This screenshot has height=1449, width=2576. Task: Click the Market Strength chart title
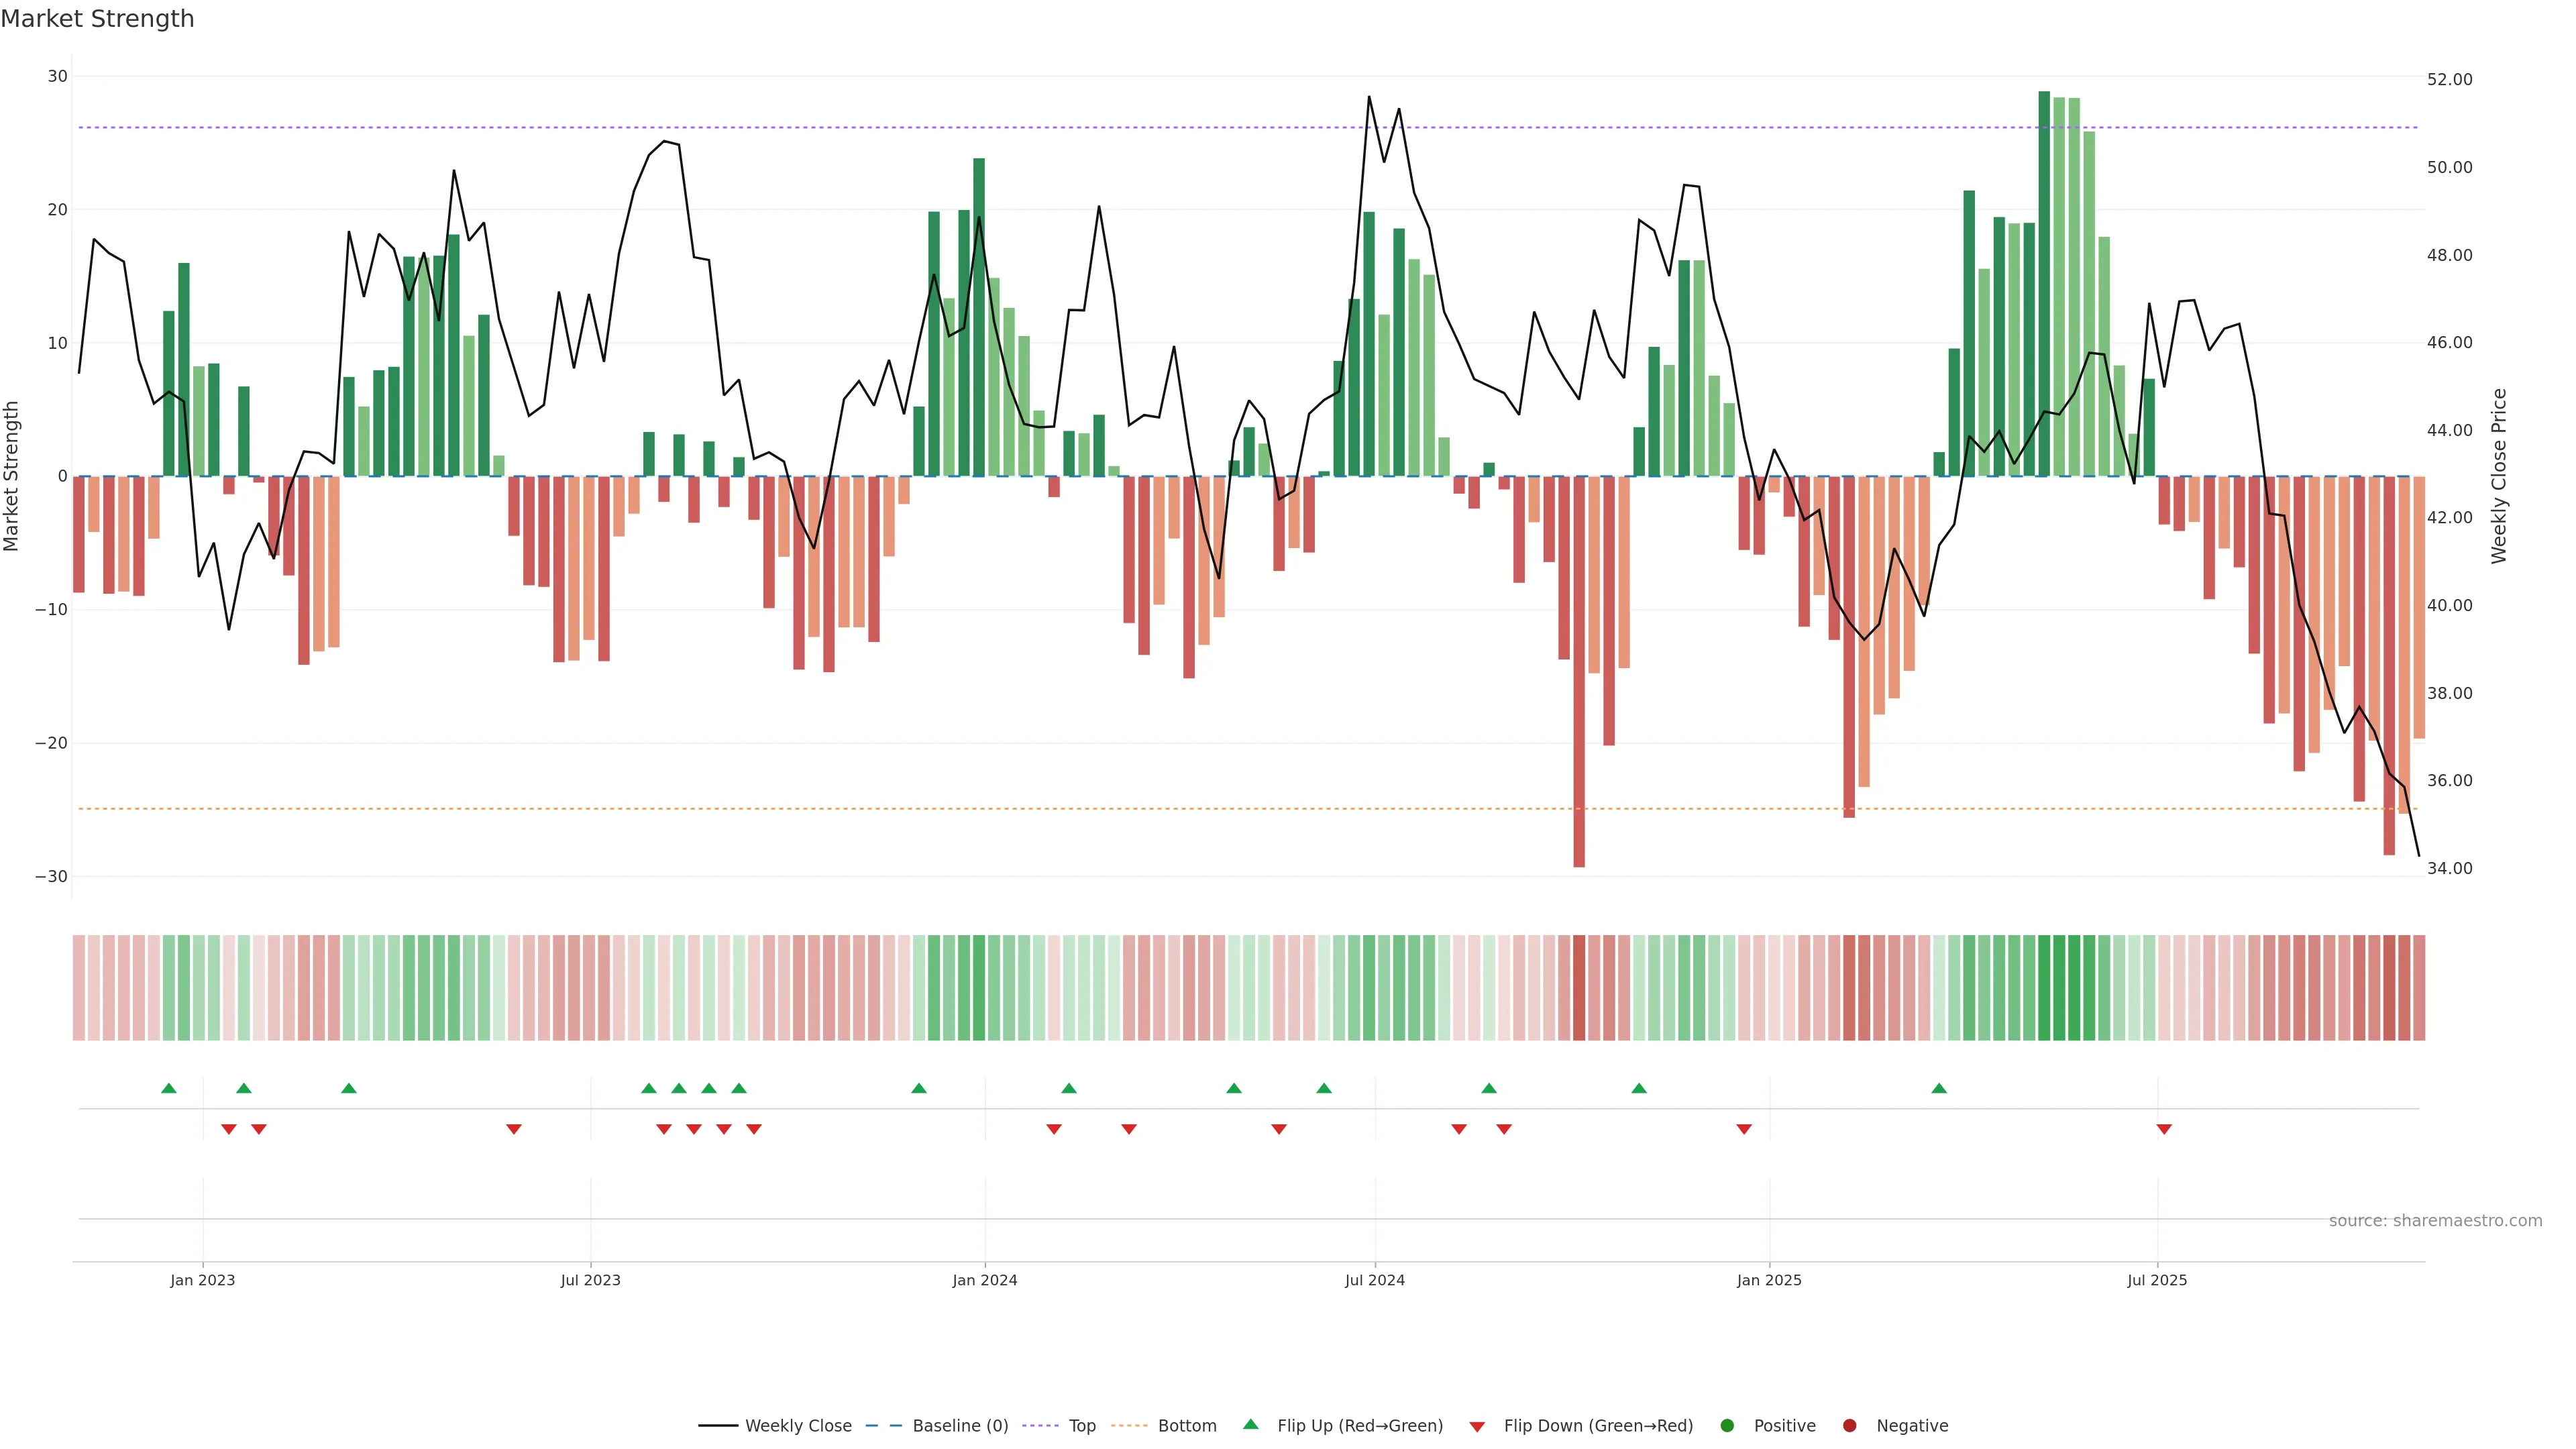[x=97, y=19]
